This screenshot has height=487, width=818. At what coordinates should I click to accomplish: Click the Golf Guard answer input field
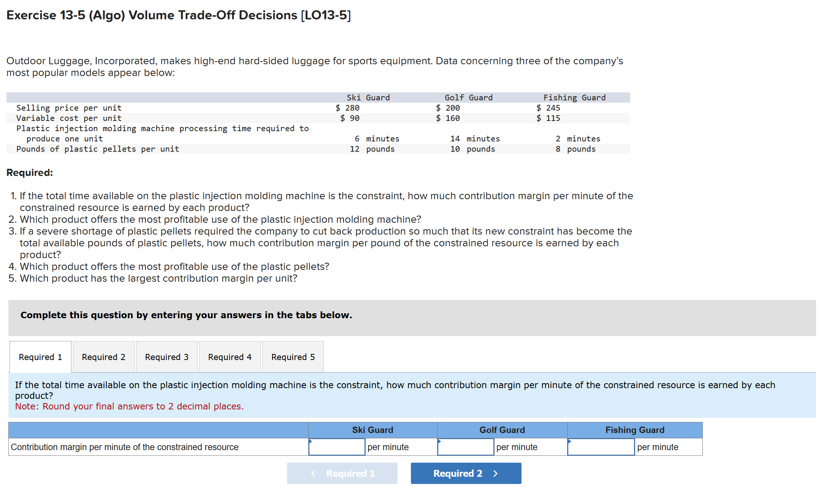[465, 447]
